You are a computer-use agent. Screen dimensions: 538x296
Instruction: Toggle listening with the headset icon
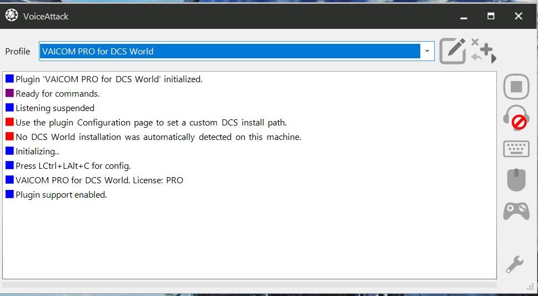tap(516, 118)
